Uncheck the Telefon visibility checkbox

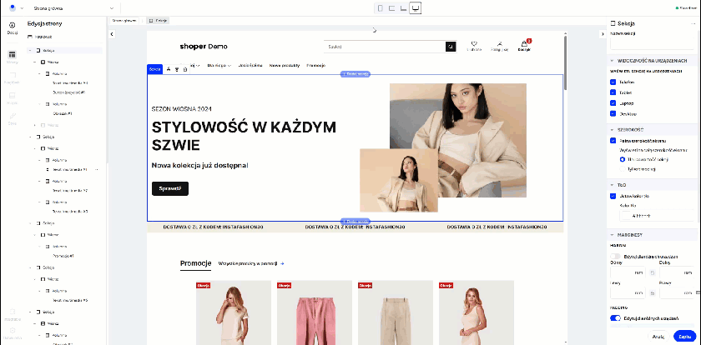click(x=613, y=82)
